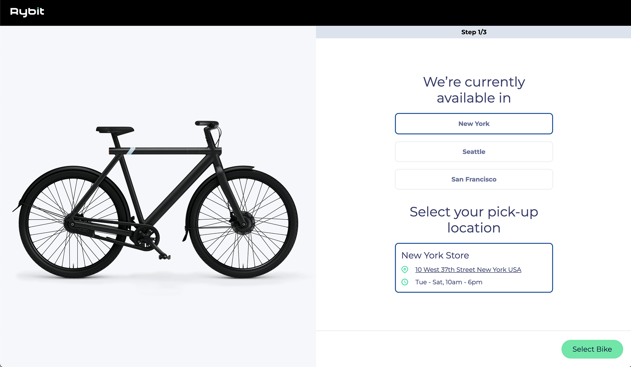The height and width of the screenshot is (367, 631).
Task: Click the Rybit logo
Action: (27, 12)
